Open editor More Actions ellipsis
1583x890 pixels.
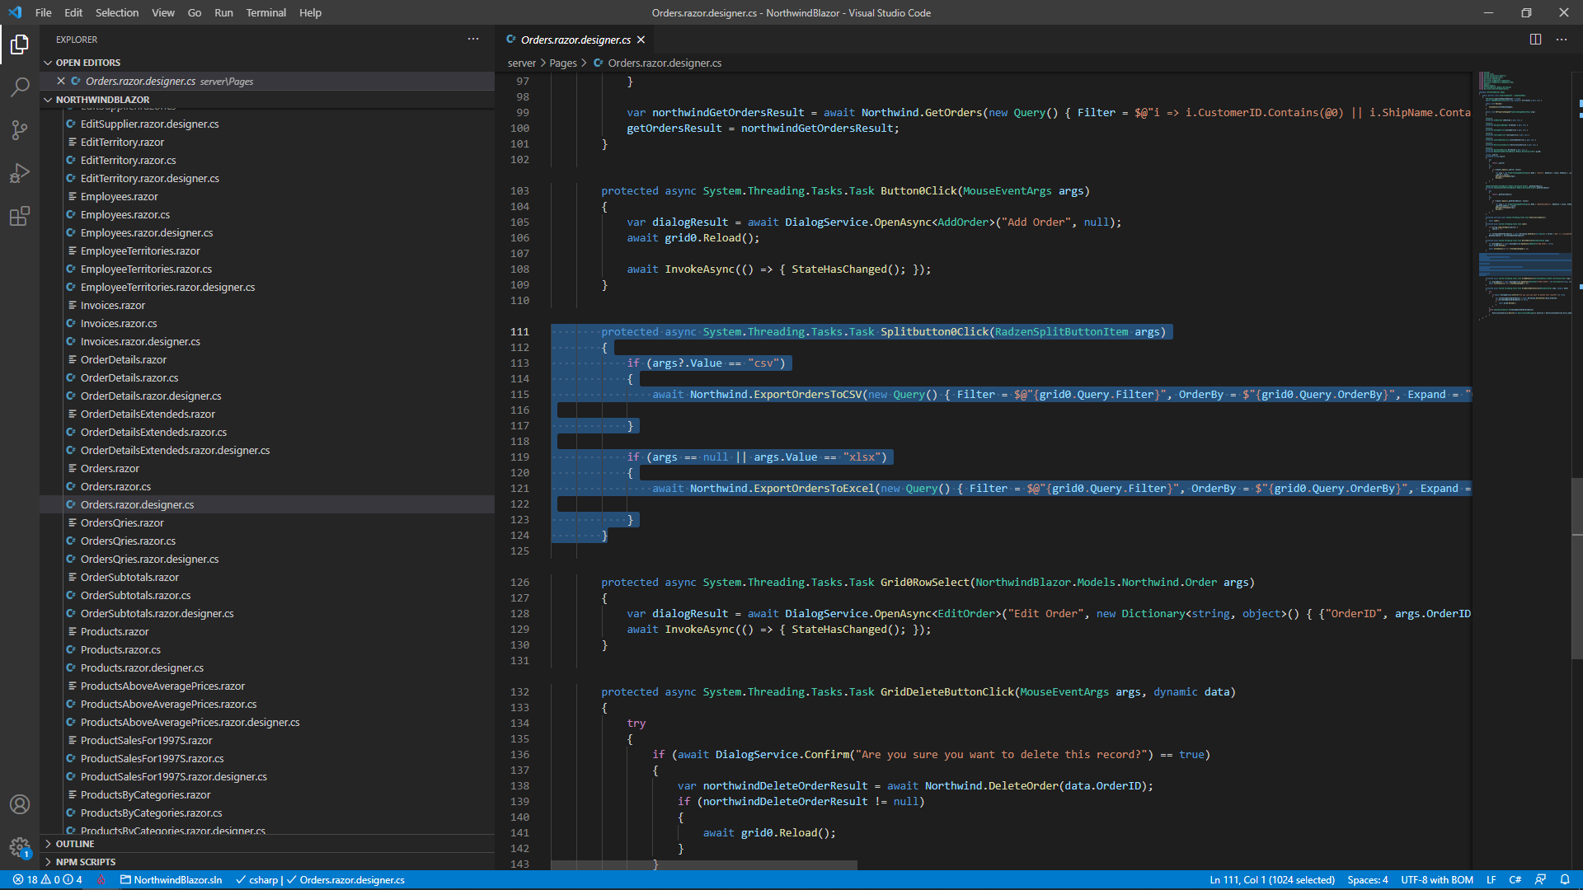point(1562,40)
